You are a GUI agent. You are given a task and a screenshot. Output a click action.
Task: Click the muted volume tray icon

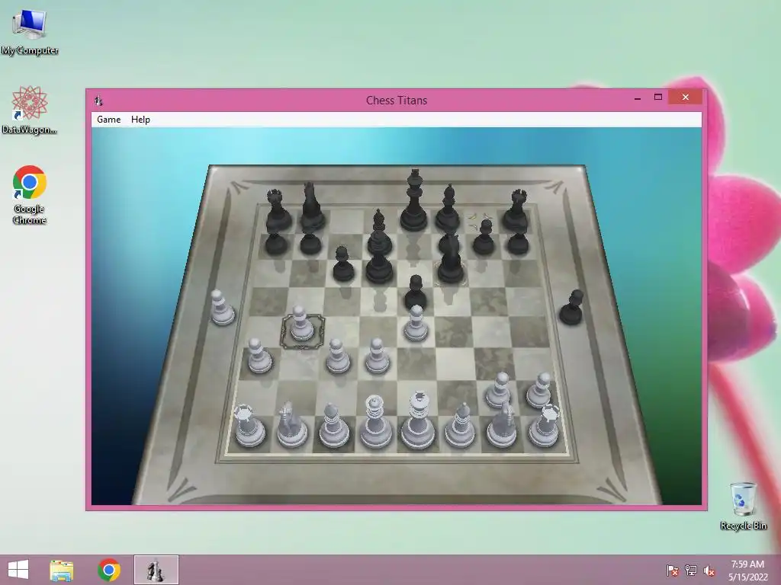point(709,571)
